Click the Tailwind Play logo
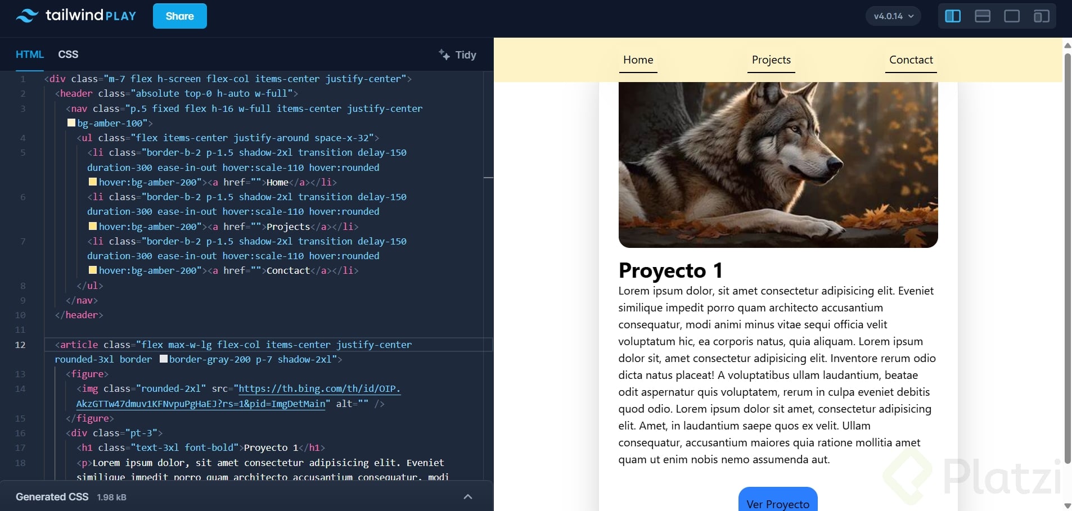1072x511 pixels. [75, 15]
